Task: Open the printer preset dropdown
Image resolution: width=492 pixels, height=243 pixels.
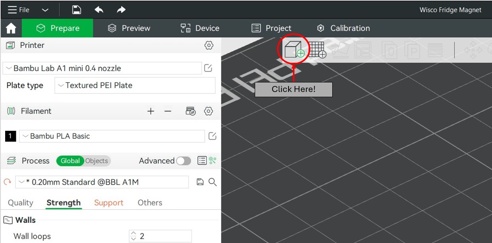Action: pos(102,68)
